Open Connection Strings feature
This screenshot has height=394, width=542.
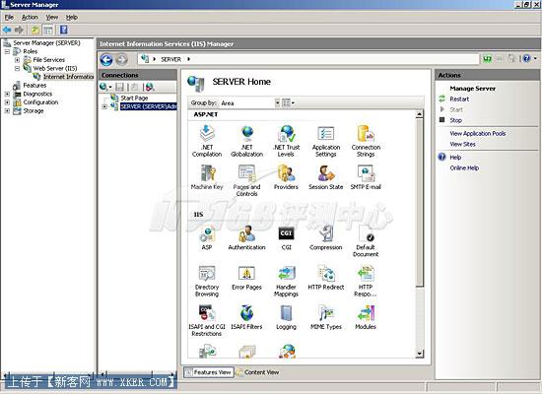366,142
